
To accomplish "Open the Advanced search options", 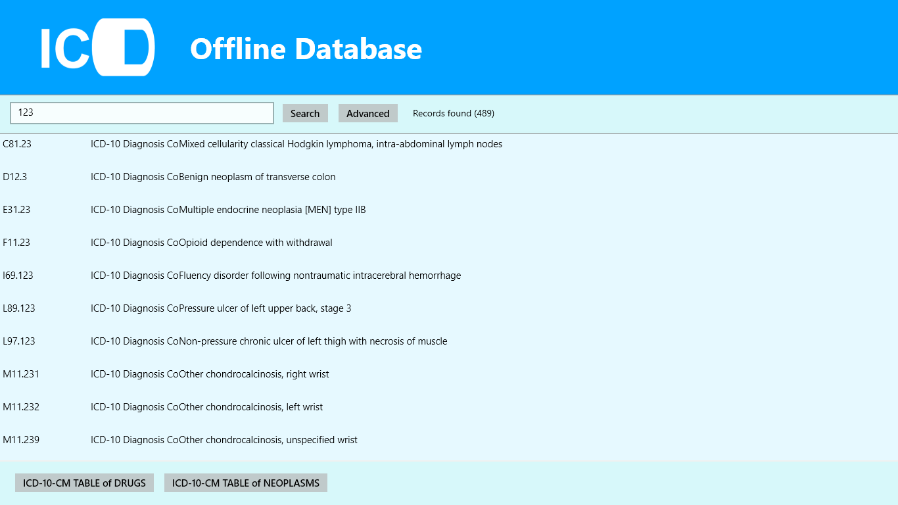I will [x=367, y=113].
